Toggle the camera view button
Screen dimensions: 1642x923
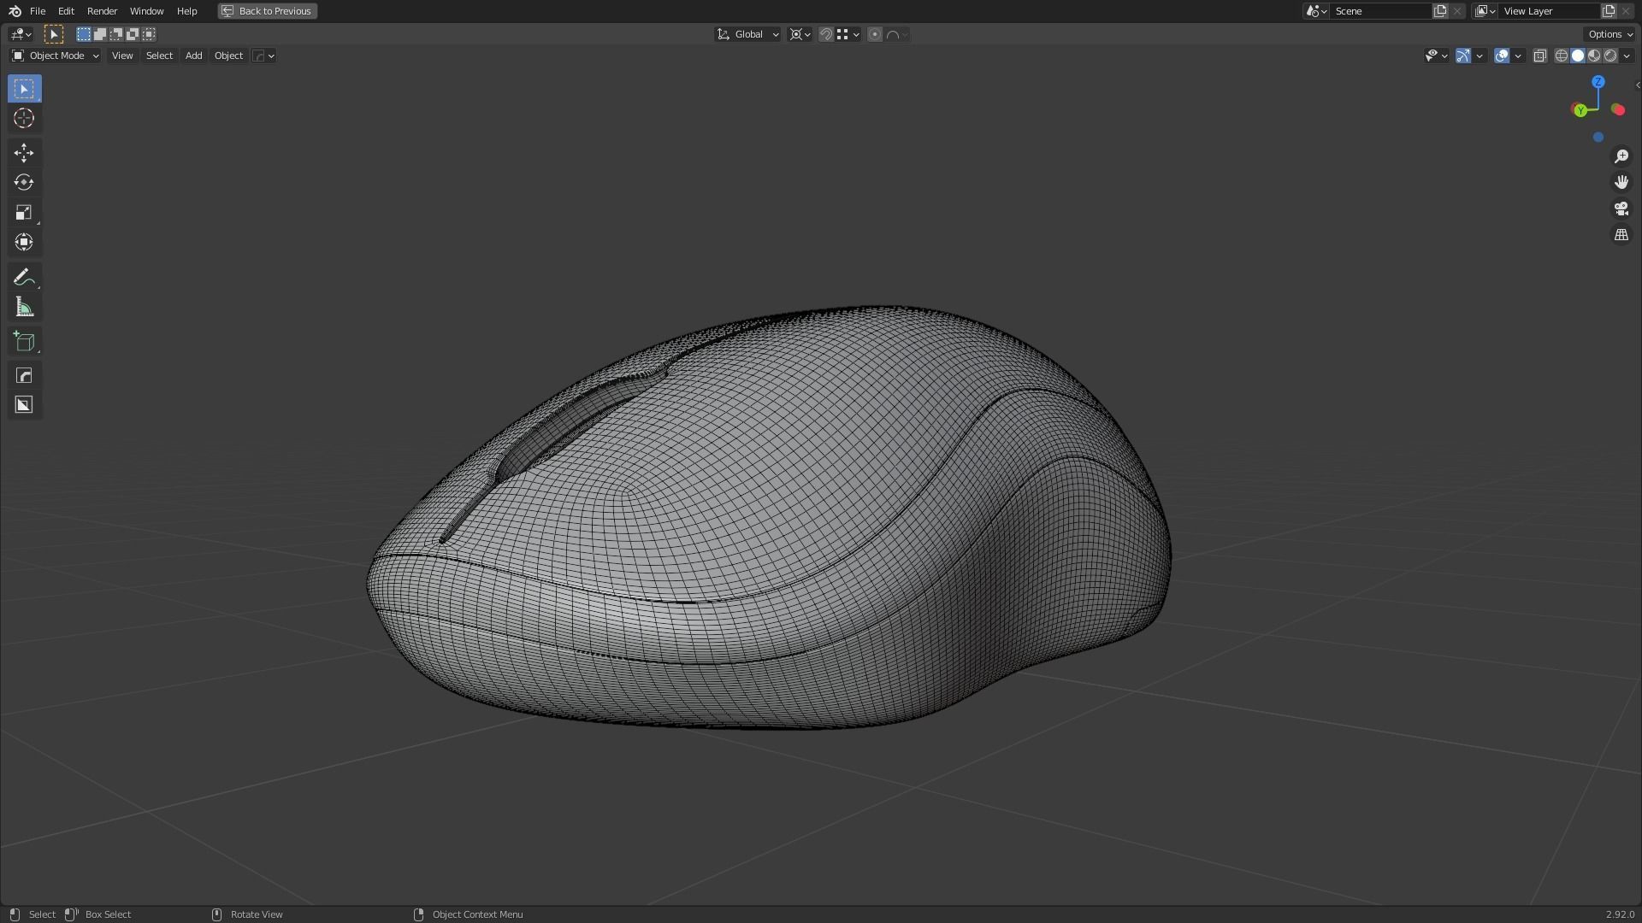pos(1621,209)
